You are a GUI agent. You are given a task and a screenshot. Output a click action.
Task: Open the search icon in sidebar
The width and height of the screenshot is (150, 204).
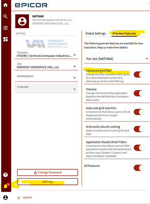pos(5,16)
